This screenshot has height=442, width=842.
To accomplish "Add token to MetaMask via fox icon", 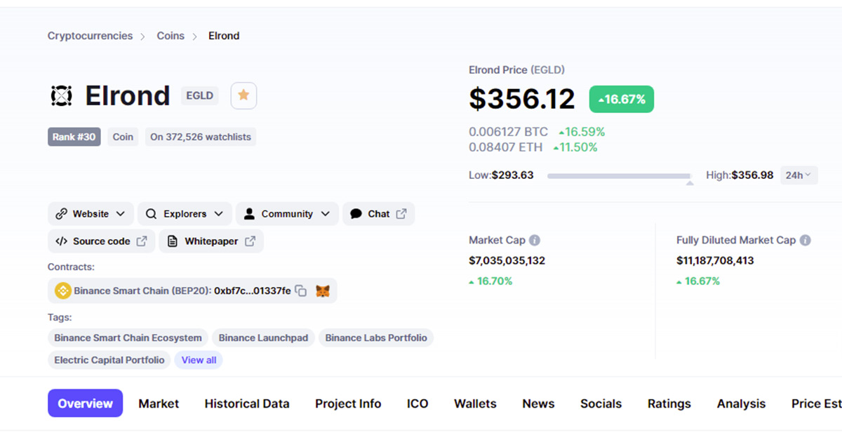I will (x=323, y=290).
